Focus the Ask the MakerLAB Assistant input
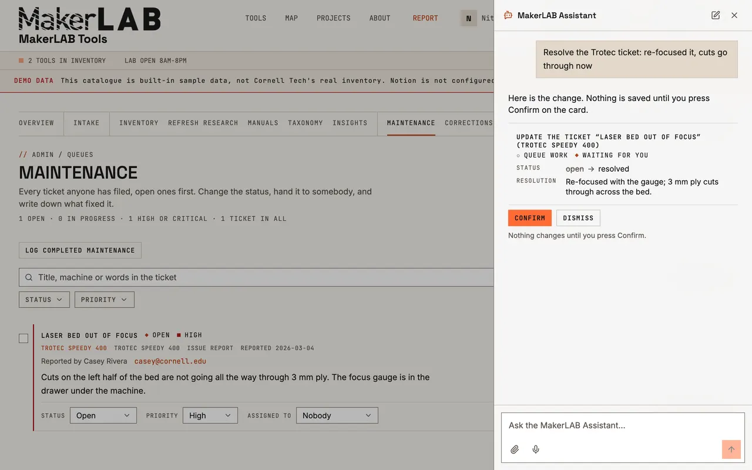752x470 pixels. point(623,425)
